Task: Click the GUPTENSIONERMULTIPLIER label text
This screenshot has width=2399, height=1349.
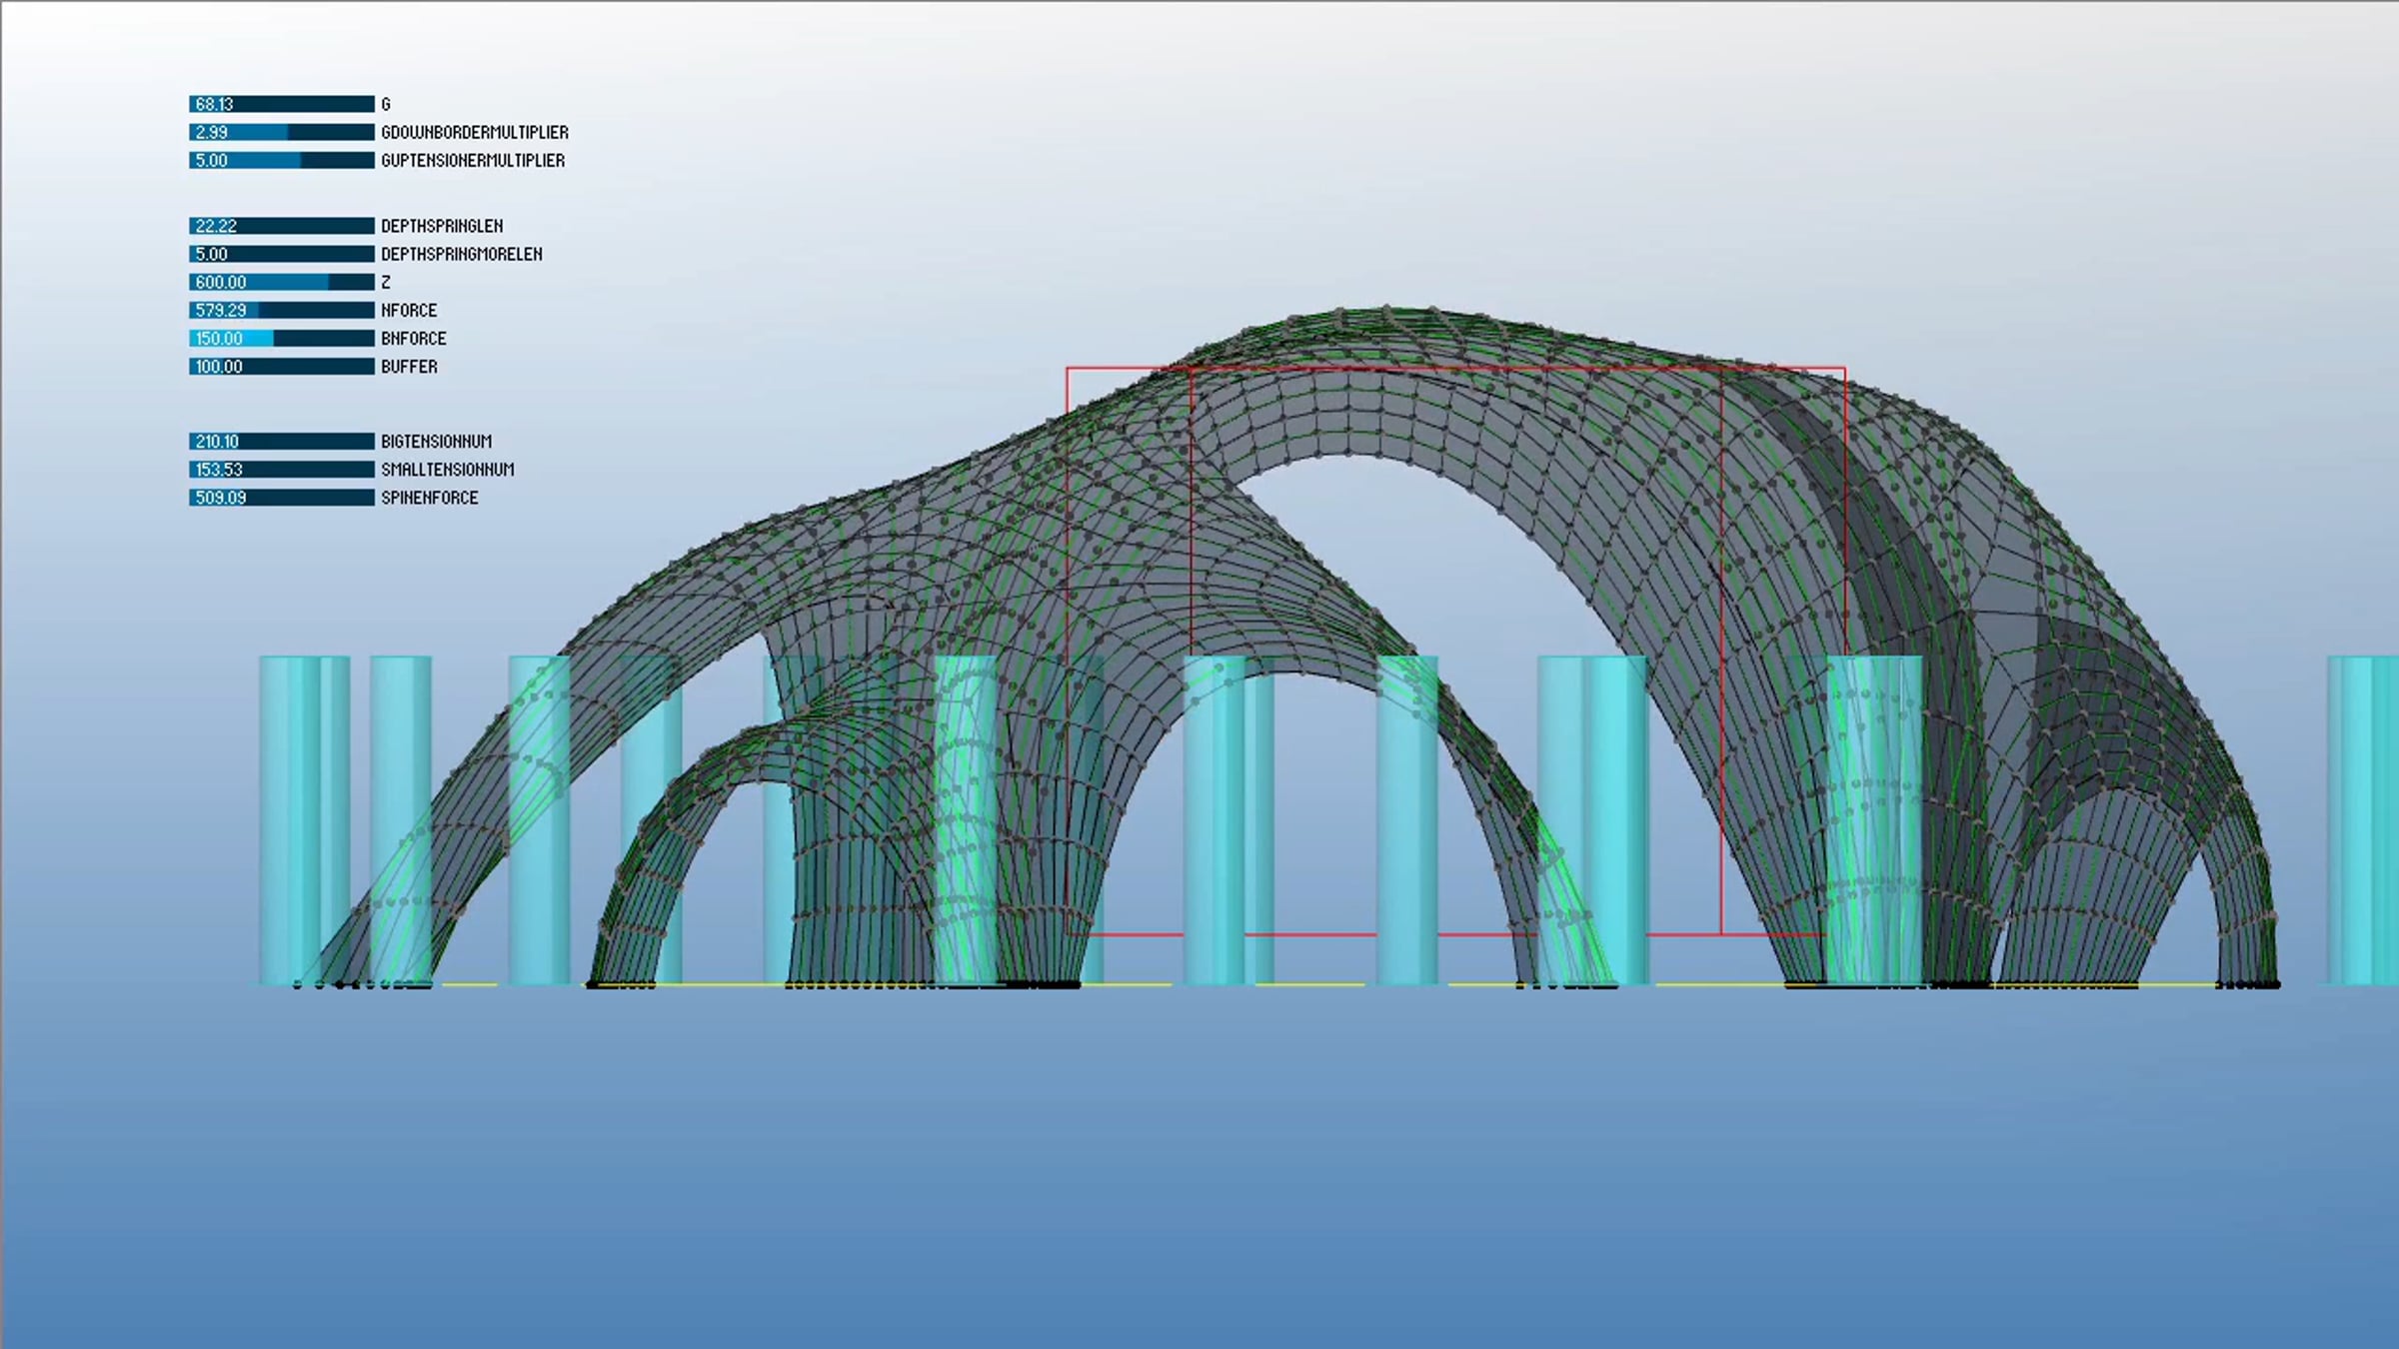Action: pyautogui.click(x=473, y=160)
